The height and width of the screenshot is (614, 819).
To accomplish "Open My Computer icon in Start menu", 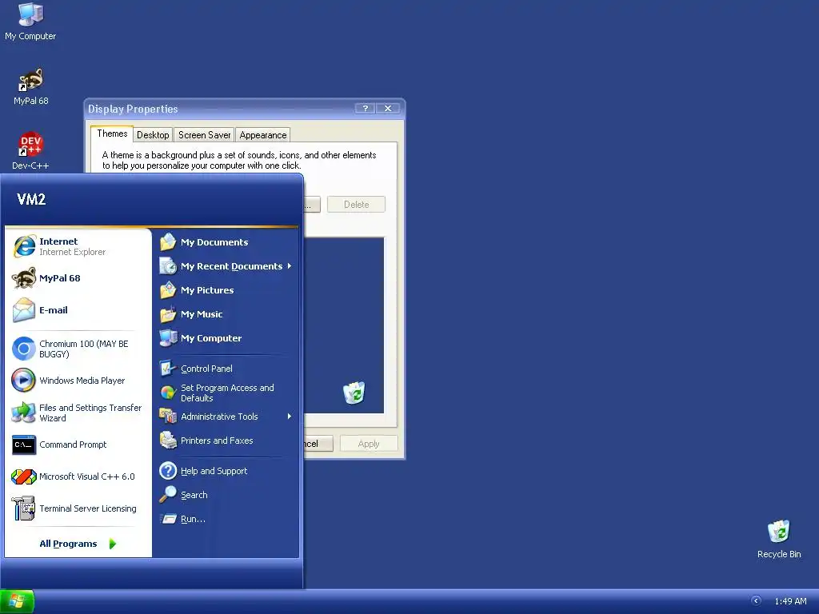I will pyautogui.click(x=168, y=338).
